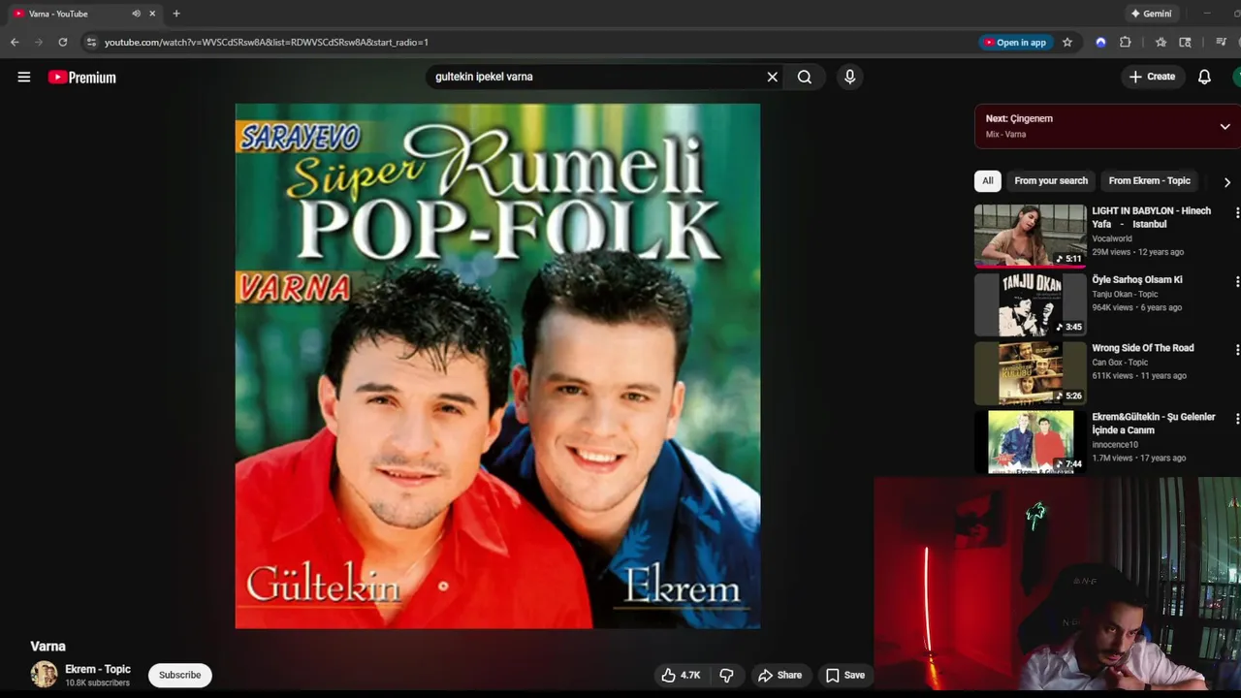
Task: Expand the 'Next: Çingenem' mix panel
Action: (x=1225, y=127)
